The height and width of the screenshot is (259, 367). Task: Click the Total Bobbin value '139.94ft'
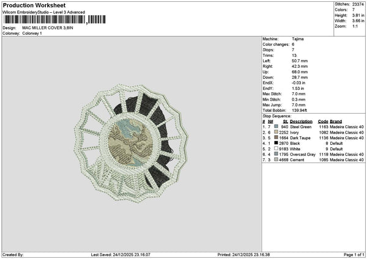[299, 111]
